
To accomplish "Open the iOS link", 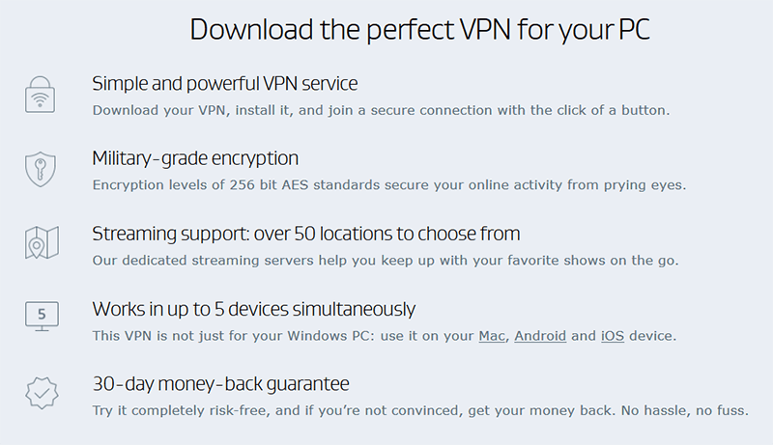I will click(613, 336).
